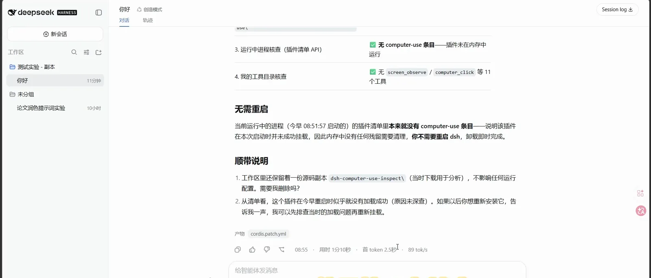Search the workspace with magnifier icon
Screen dimensions: 651x278
tap(74, 52)
